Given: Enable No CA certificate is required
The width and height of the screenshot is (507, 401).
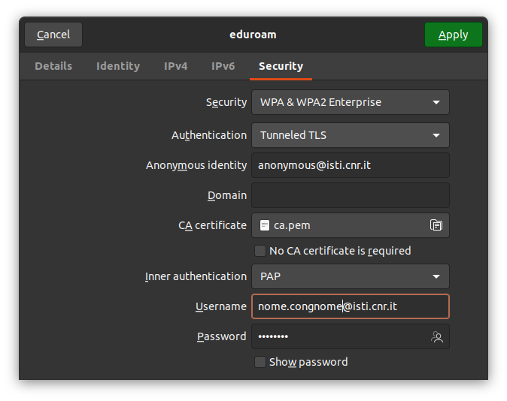Looking at the screenshot, I should coord(260,251).
